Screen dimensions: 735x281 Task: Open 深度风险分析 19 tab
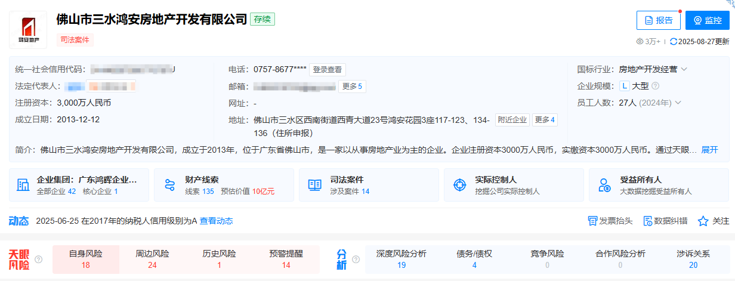tap(402, 259)
